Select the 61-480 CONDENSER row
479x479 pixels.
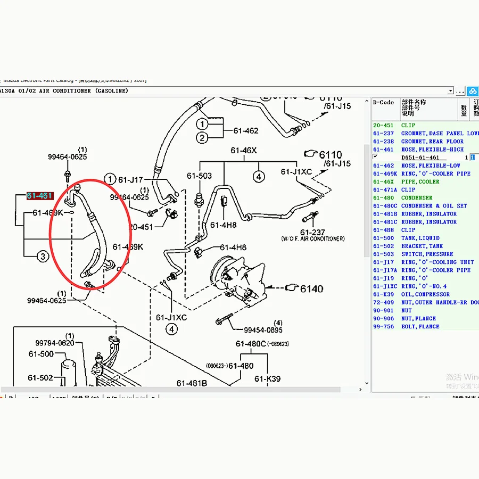[425, 197]
